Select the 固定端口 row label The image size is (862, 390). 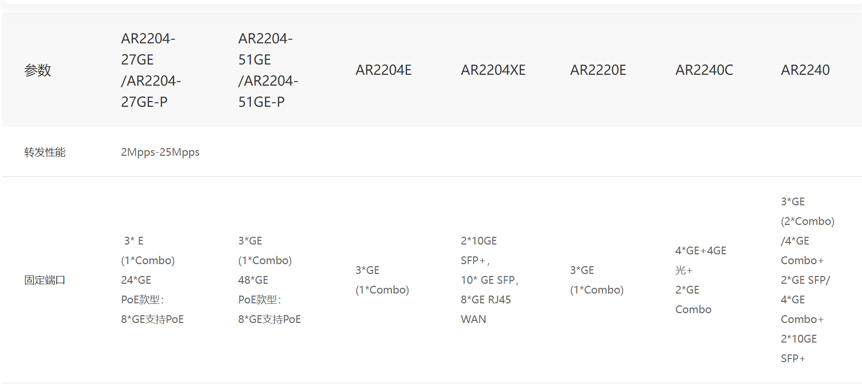[45, 280]
